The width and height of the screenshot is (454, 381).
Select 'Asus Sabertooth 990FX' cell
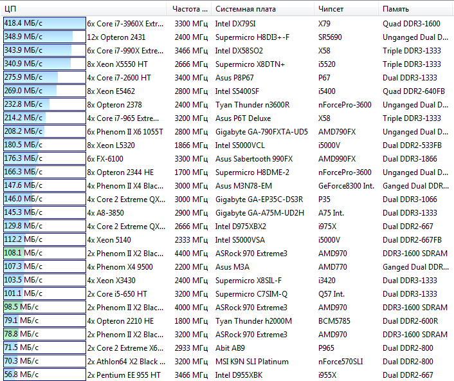(254, 159)
